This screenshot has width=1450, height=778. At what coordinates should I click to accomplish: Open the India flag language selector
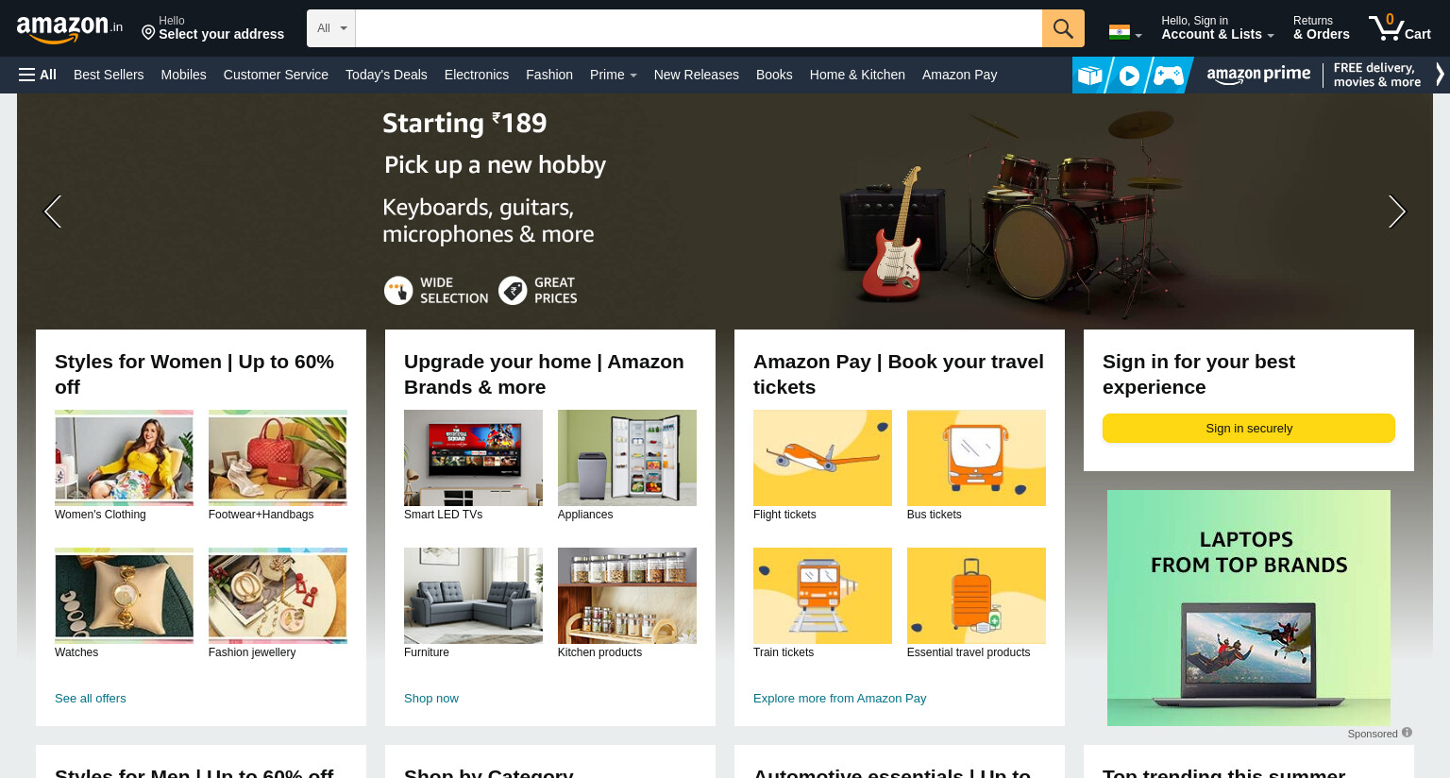(x=1125, y=33)
